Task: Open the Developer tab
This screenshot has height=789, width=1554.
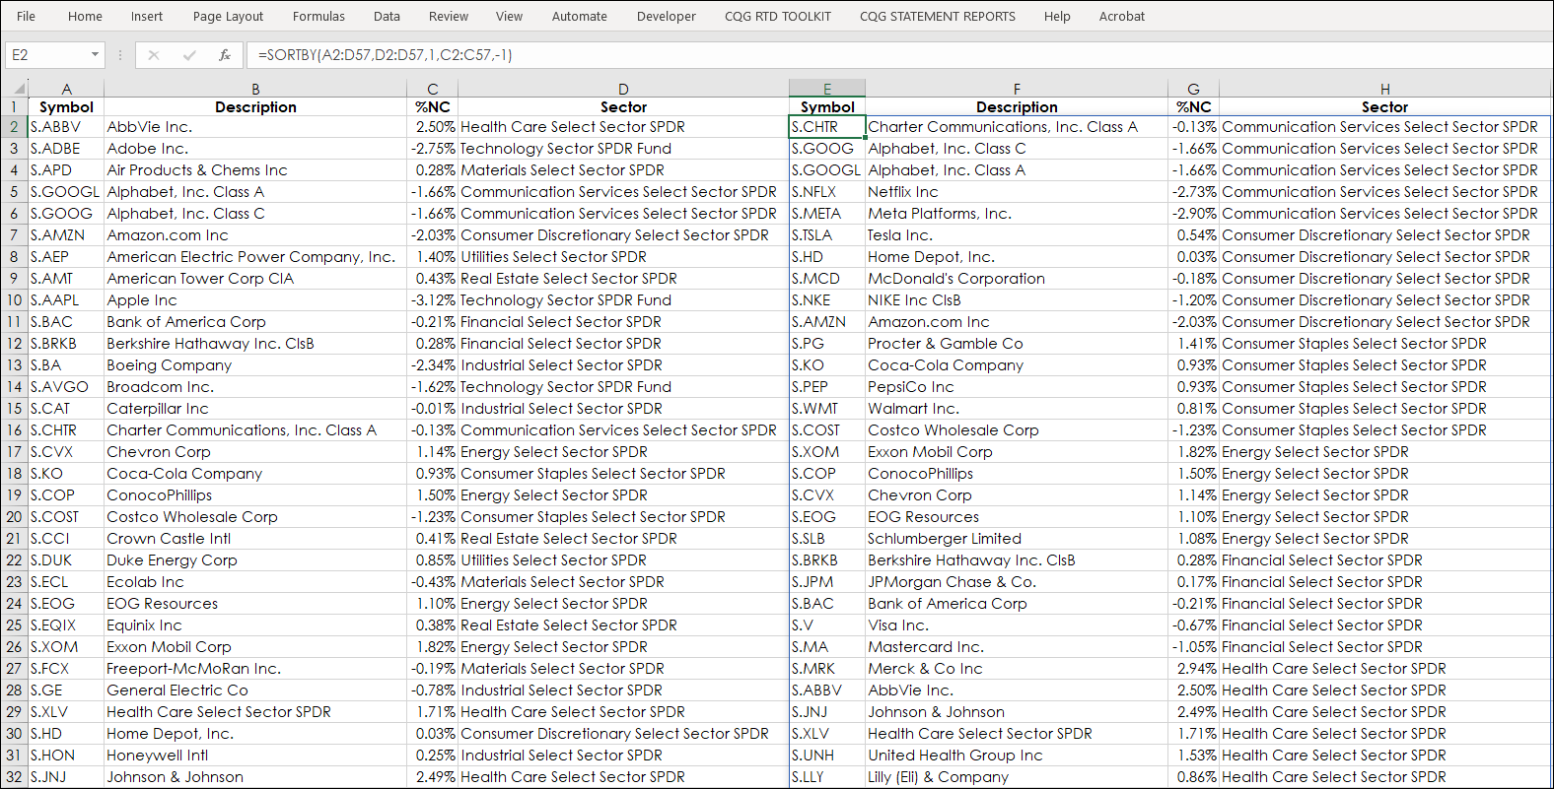Action: click(667, 16)
